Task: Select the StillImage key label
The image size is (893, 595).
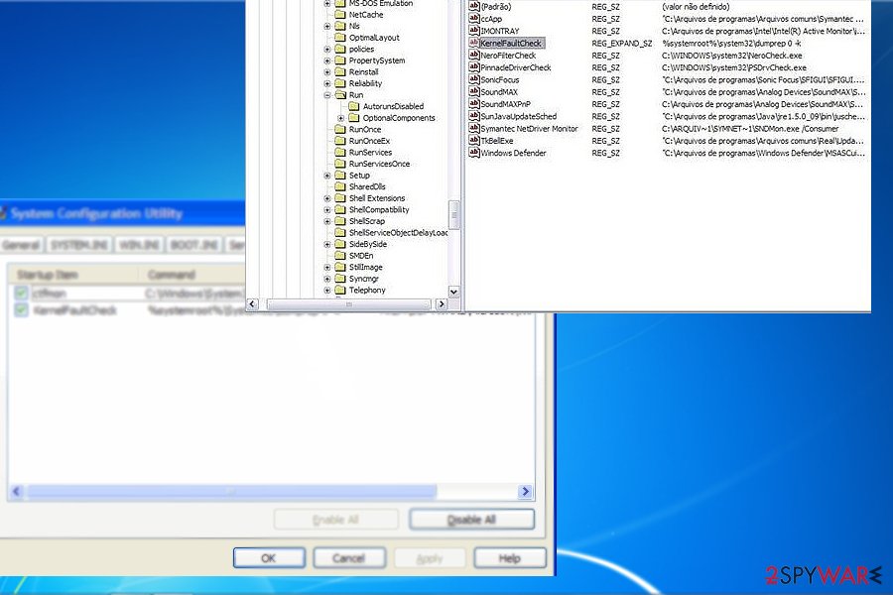Action: point(365,267)
